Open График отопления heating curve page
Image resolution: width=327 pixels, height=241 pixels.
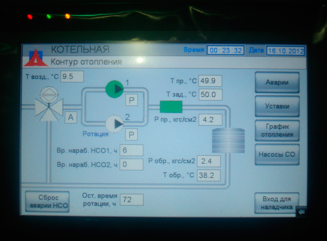(277, 130)
